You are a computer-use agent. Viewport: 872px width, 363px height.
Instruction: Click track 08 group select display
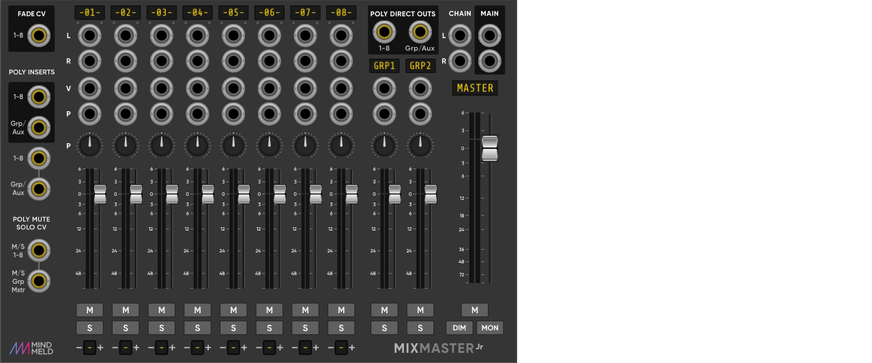tap(340, 348)
